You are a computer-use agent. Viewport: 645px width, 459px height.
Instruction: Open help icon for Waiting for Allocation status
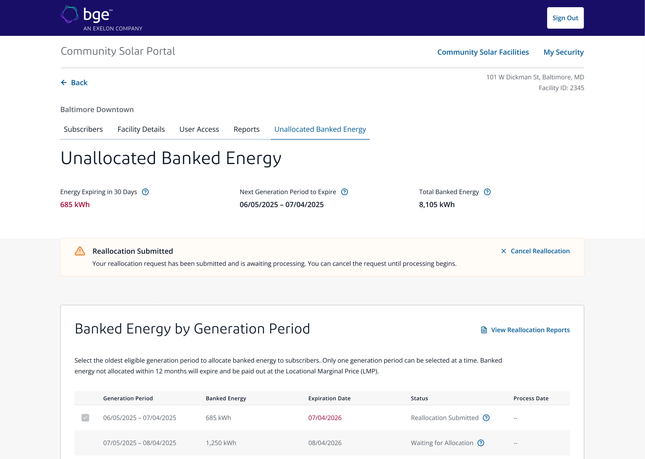coord(481,443)
